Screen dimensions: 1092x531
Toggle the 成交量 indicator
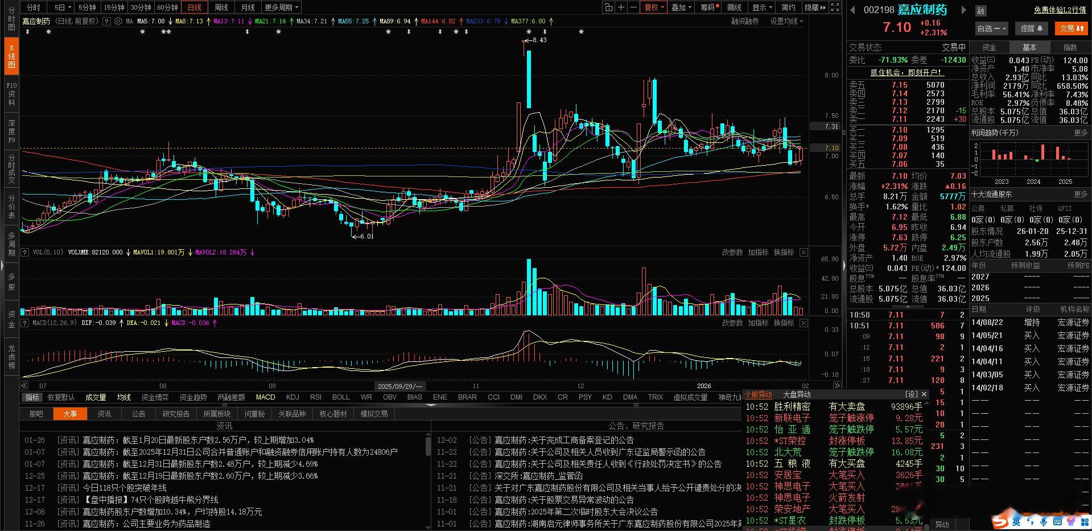click(96, 397)
